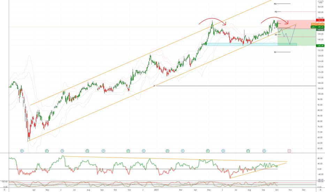Toggle the A auto-scale button
This screenshot has width=325, height=192.
320,190
